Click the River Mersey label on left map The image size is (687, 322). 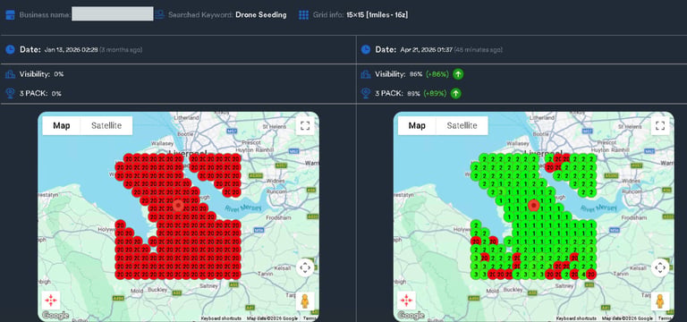coord(242,208)
